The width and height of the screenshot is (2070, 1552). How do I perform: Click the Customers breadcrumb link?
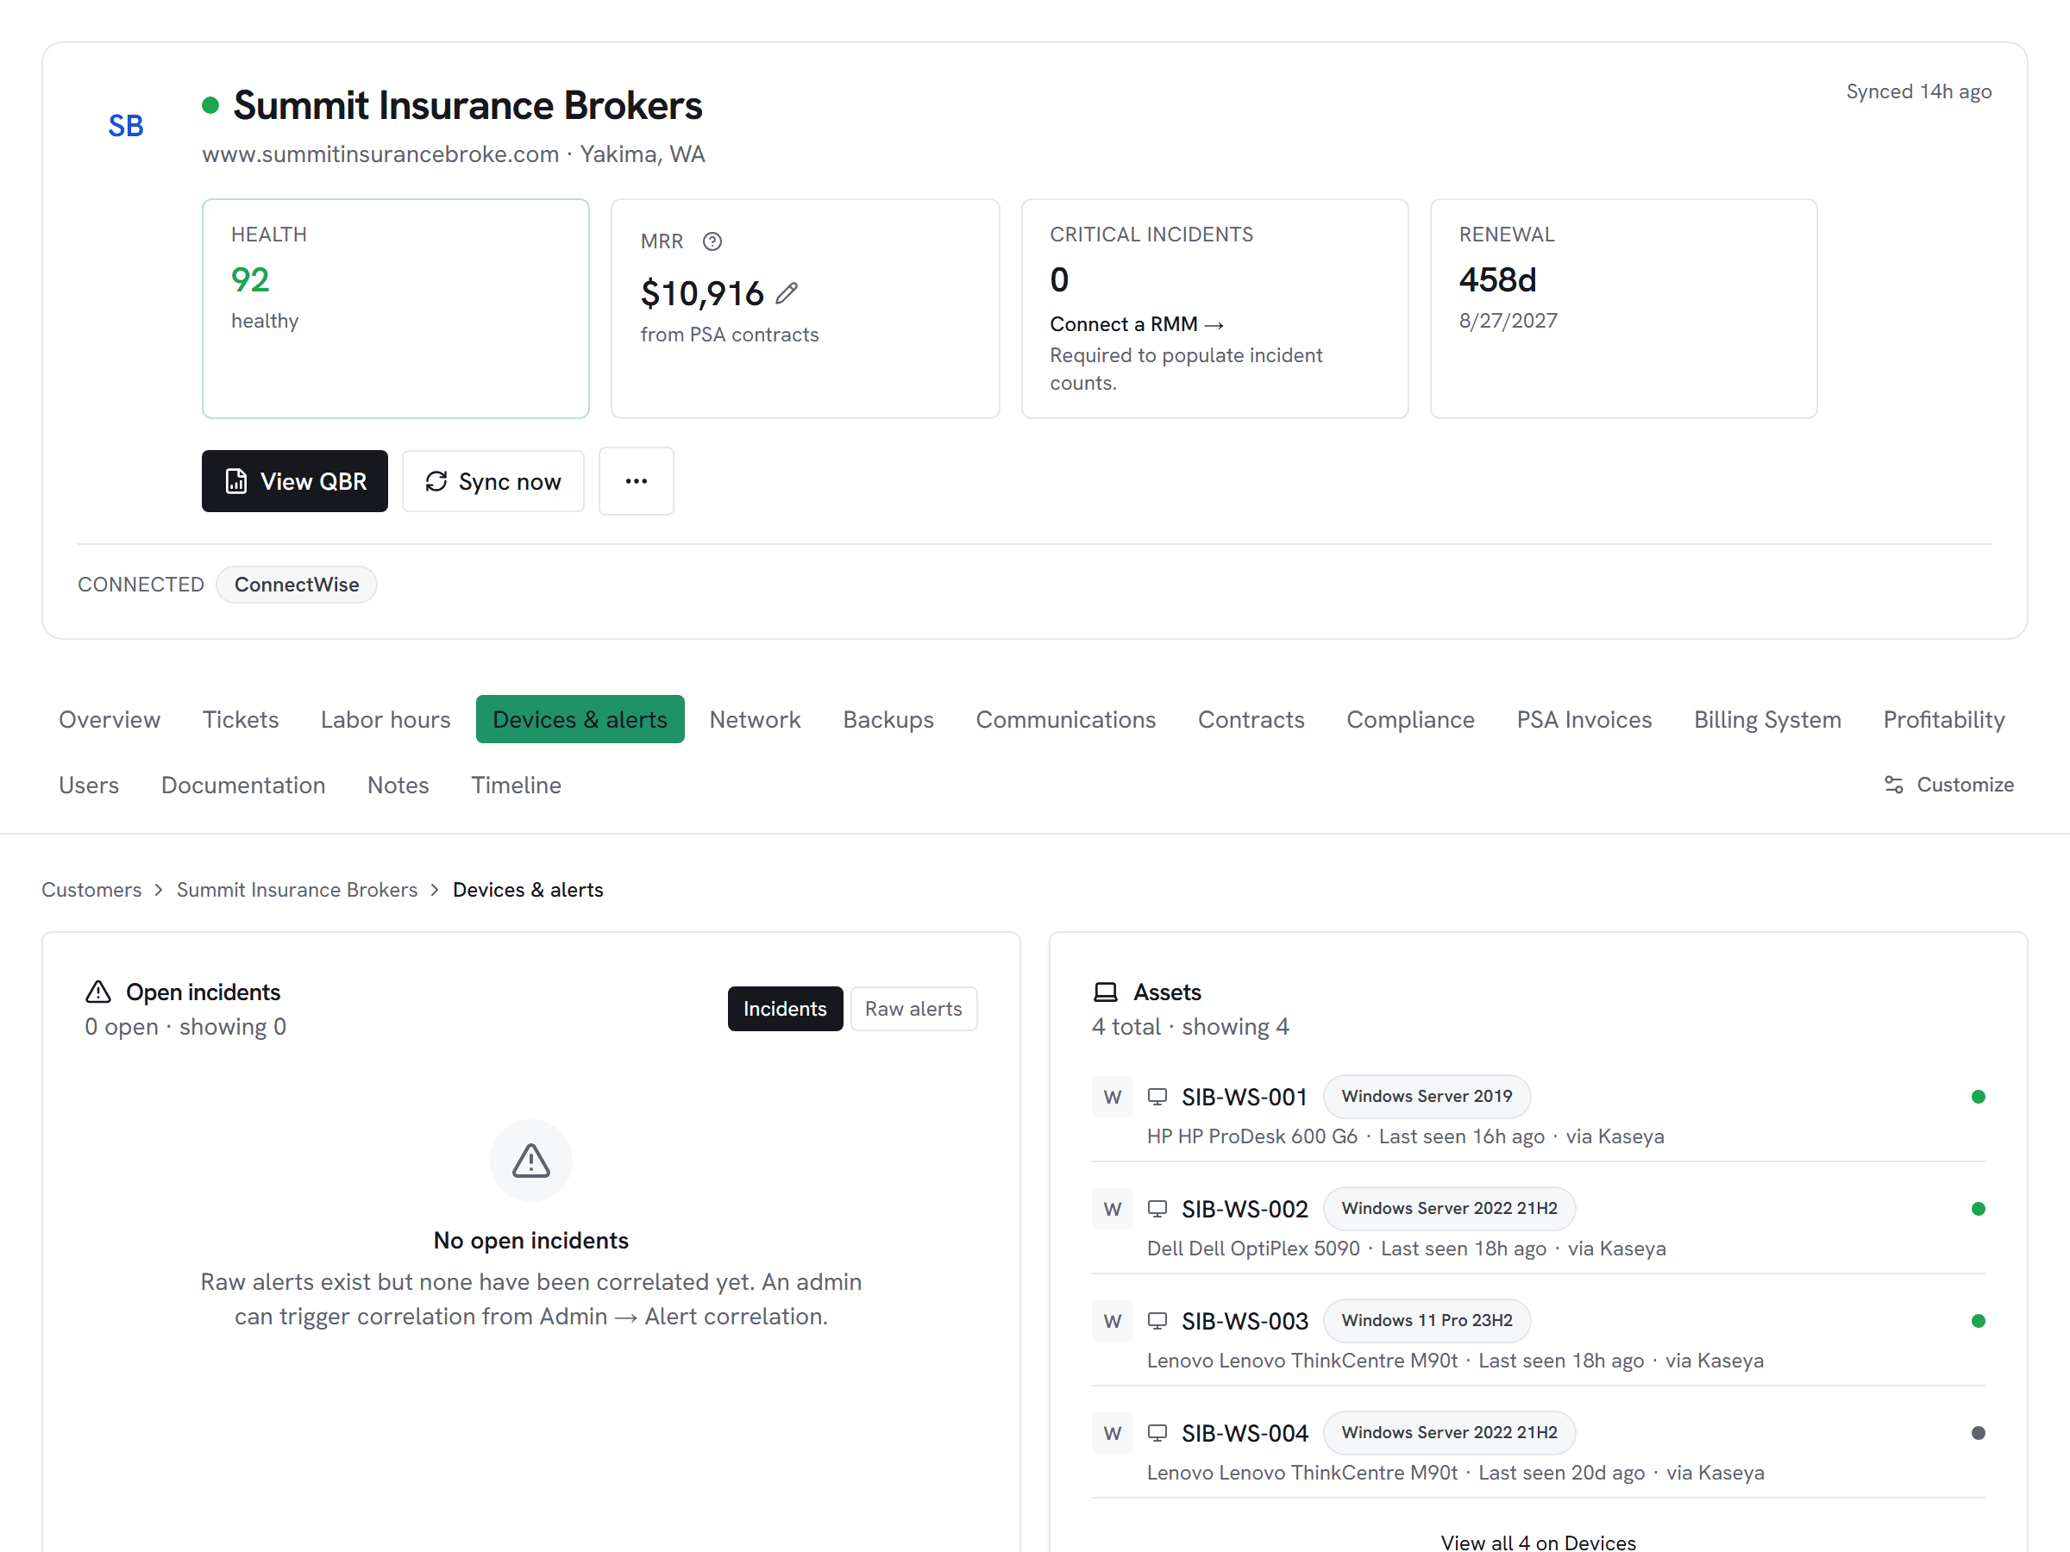[91, 890]
